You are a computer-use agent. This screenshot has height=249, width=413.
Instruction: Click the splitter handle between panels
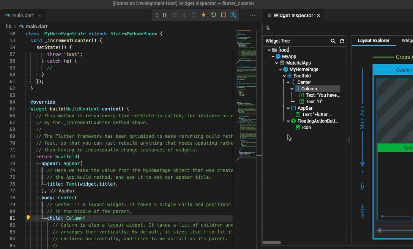click(x=349, y=140)
